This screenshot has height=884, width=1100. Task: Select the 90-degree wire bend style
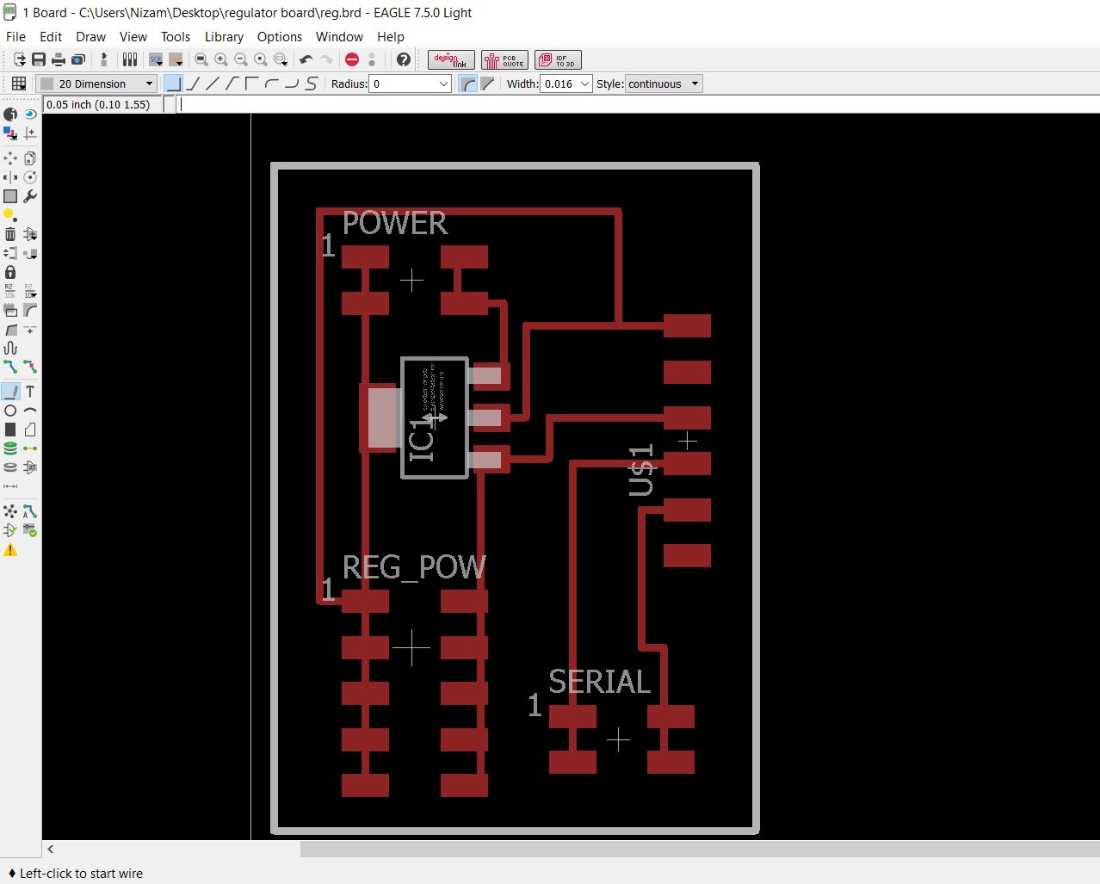click(x=173, y=83)
